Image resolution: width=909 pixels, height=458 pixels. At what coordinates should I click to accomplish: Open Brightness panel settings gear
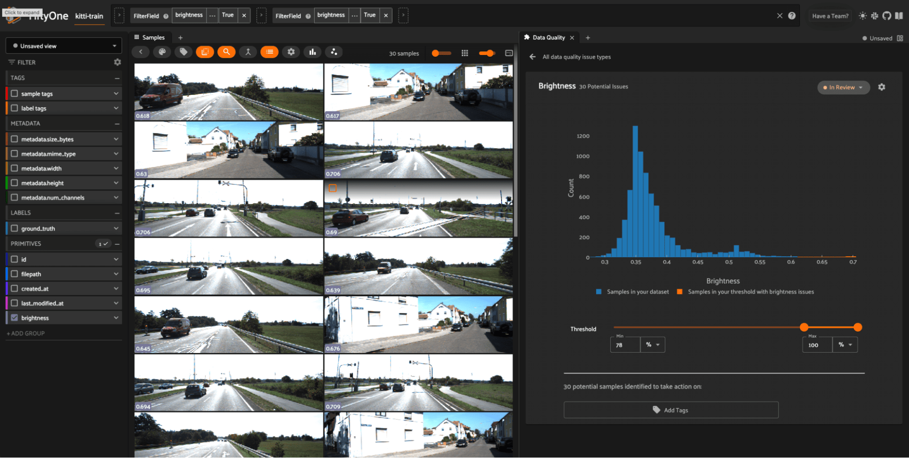coord(882,87)
